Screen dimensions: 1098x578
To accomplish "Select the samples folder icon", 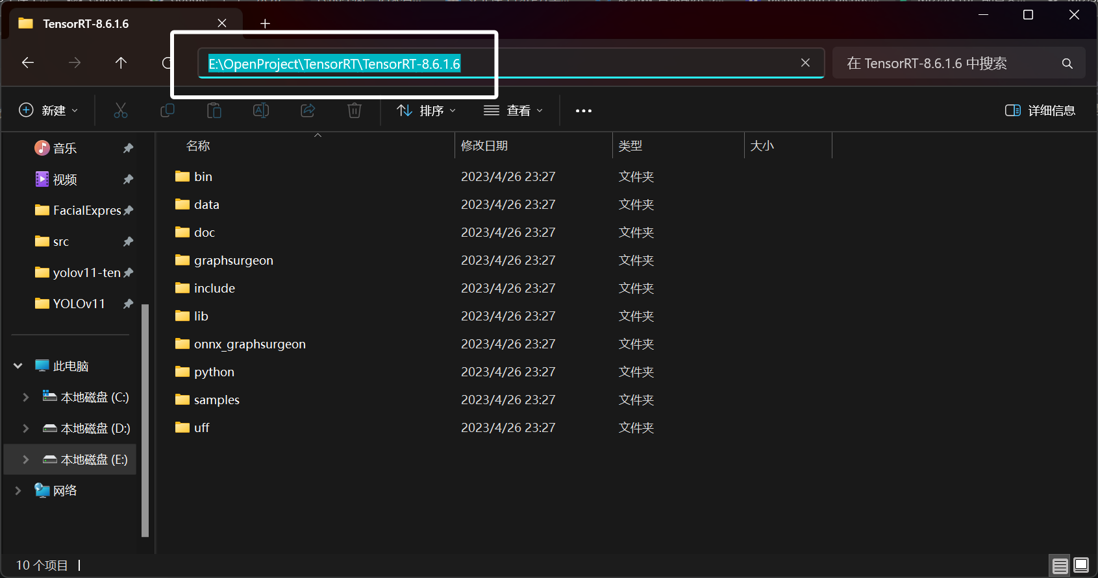I will point(182,400).
